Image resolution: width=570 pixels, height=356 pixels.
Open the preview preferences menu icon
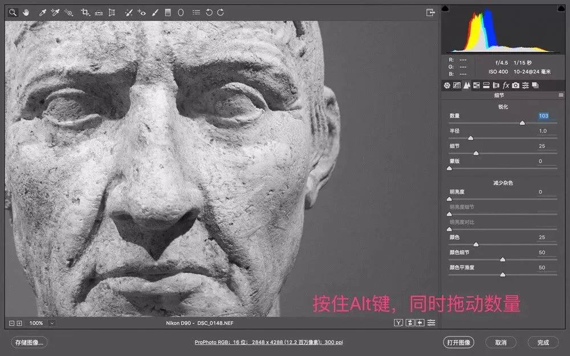[431, 322]
